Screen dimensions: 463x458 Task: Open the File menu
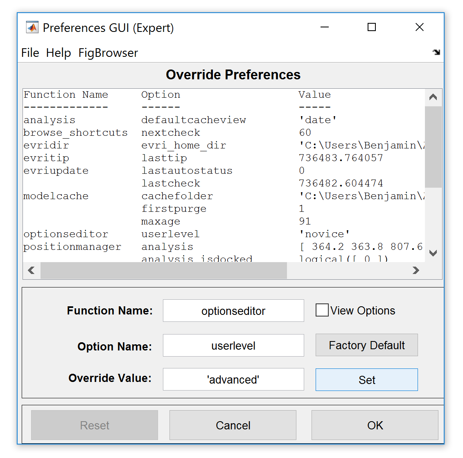[x=30, y=53]
